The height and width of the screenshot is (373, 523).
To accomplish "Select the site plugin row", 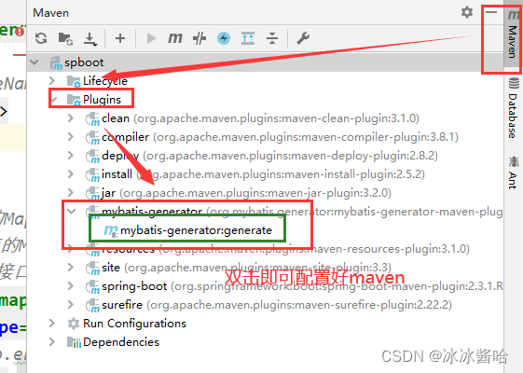I will [265, 268].
